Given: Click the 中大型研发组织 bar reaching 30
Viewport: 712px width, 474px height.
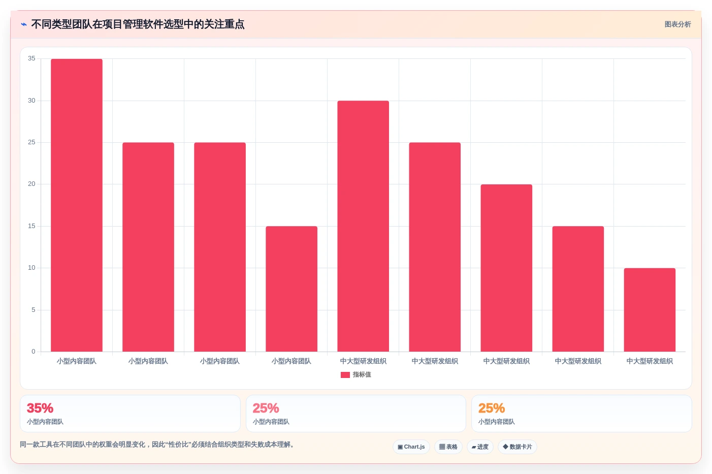Looking at the screenshot, I should [x=363, y=226].
